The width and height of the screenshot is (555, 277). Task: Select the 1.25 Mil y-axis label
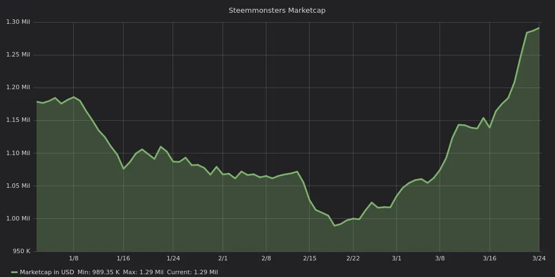click(18, 55)
